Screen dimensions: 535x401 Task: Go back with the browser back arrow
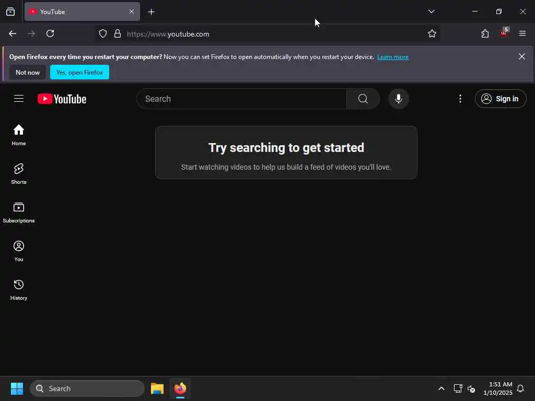pyautogui.click(x=13, y=34)
